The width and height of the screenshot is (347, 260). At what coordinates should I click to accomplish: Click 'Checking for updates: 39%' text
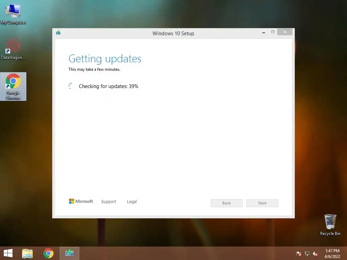tap(108, 86)
